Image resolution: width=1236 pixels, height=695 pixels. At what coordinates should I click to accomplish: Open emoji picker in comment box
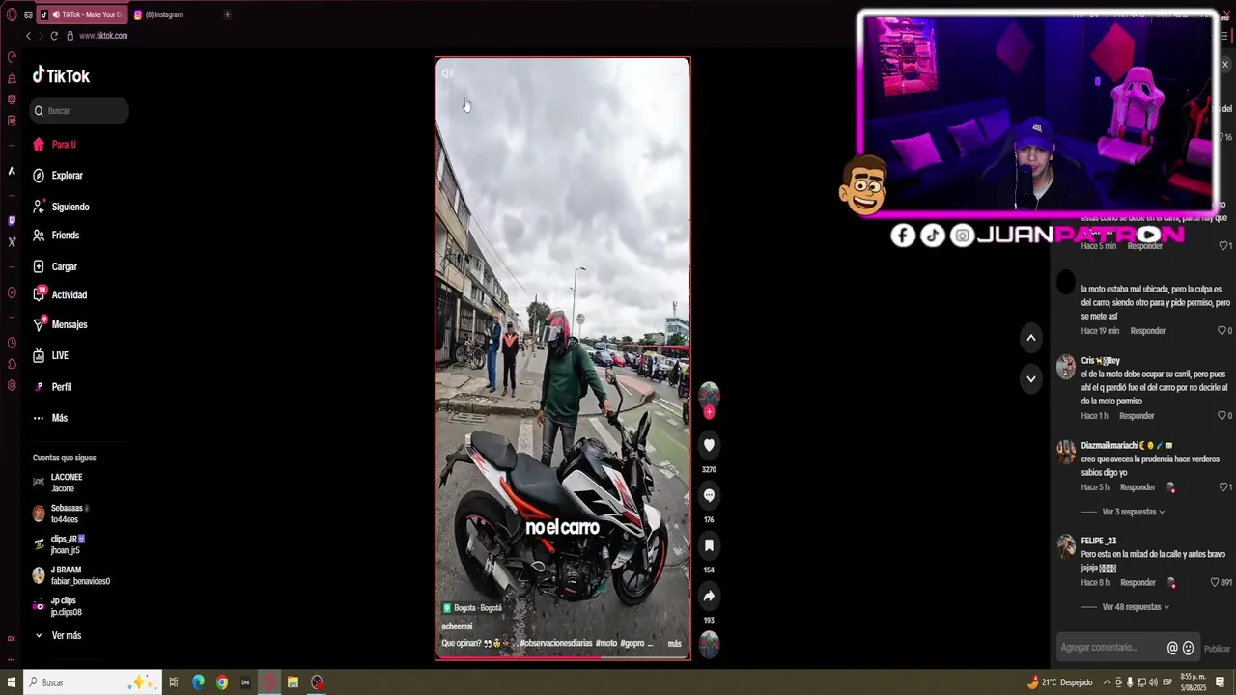tap(1189, 648)
